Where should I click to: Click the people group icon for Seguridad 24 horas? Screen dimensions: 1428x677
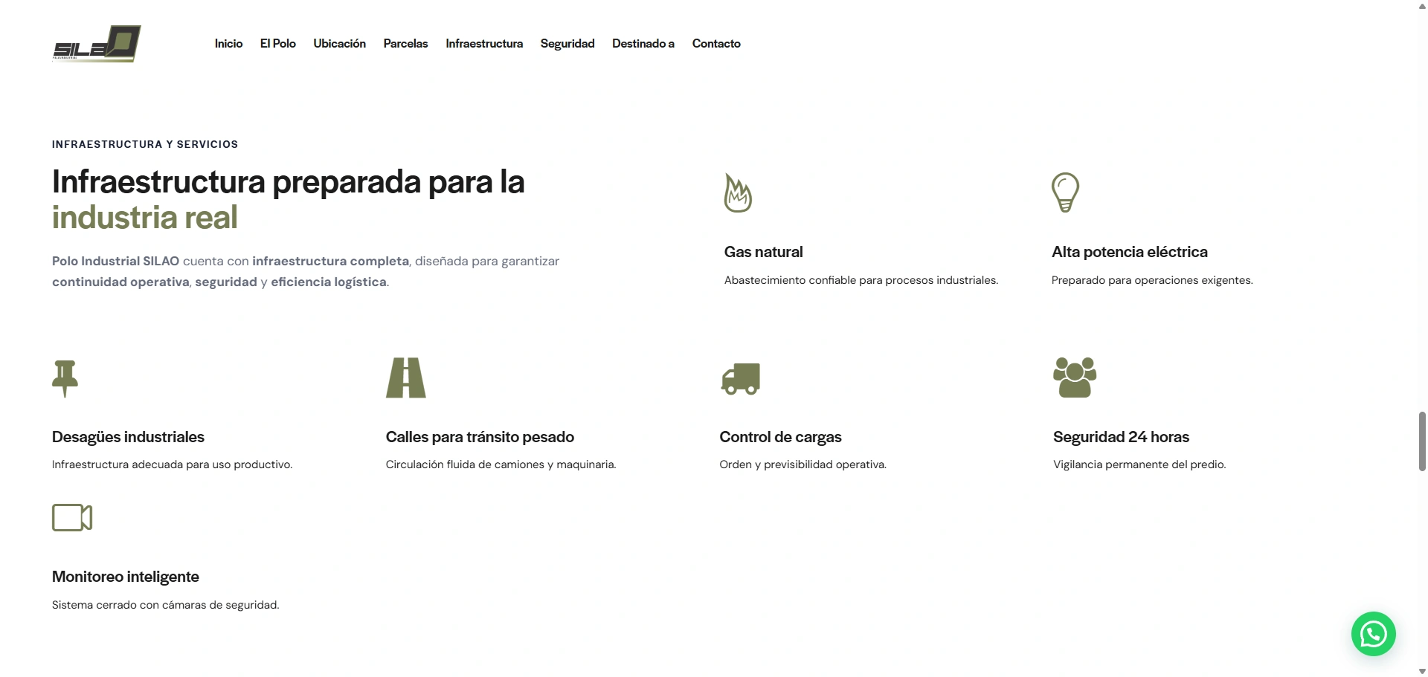(x=1075, y=378)
